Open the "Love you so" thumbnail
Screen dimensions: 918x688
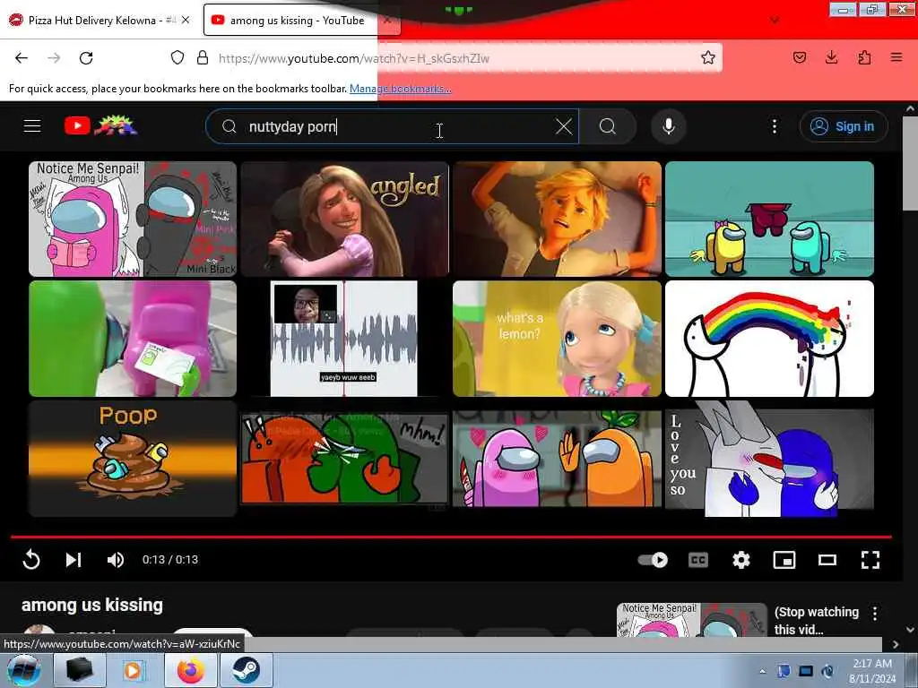coord(769,459)
